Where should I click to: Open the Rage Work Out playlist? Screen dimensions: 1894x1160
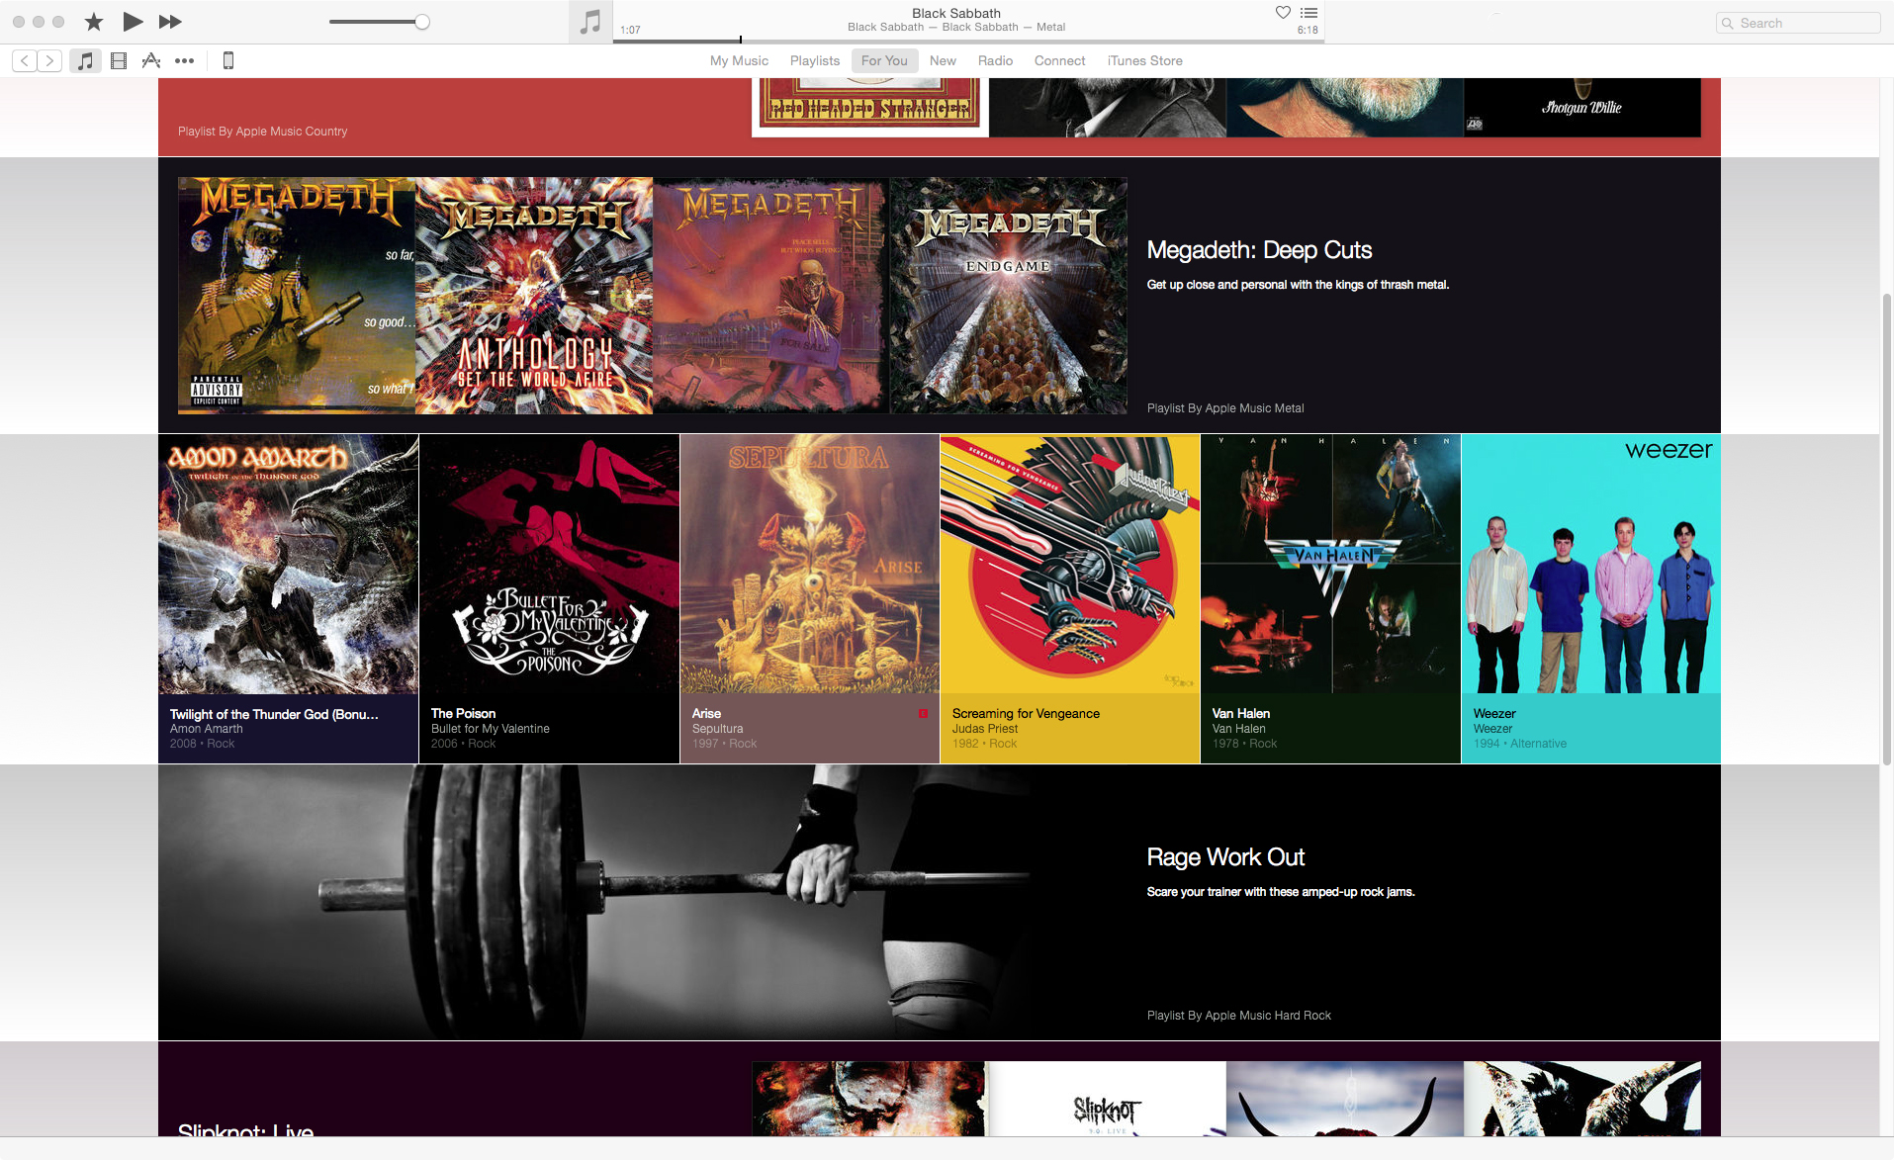pos(1225,857)
